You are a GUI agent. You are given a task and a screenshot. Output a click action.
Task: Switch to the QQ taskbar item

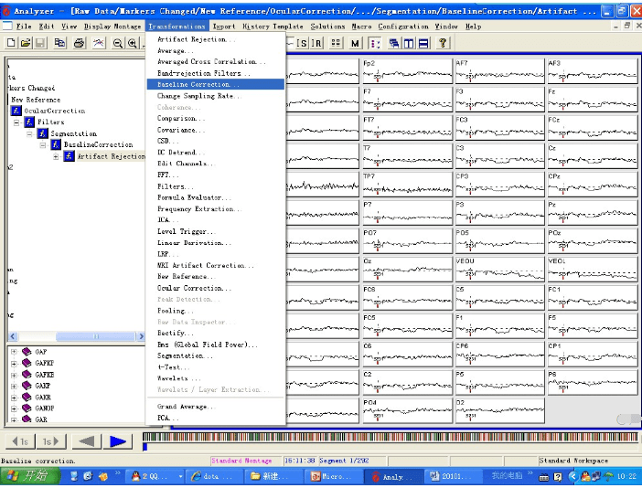[x=155, y=476]
